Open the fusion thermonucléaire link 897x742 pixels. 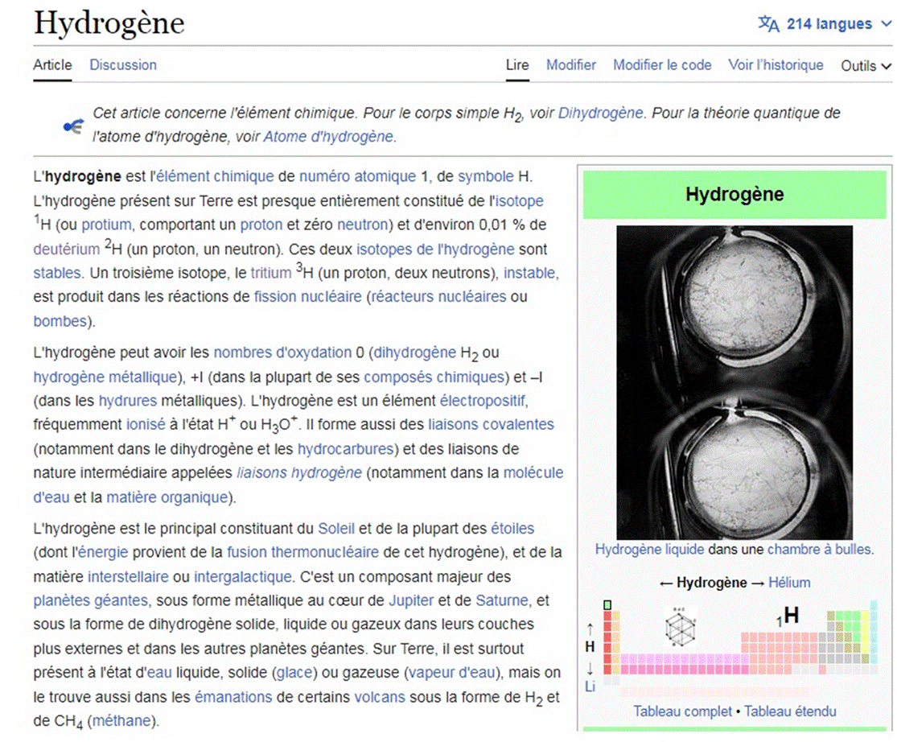pos(302,553)
